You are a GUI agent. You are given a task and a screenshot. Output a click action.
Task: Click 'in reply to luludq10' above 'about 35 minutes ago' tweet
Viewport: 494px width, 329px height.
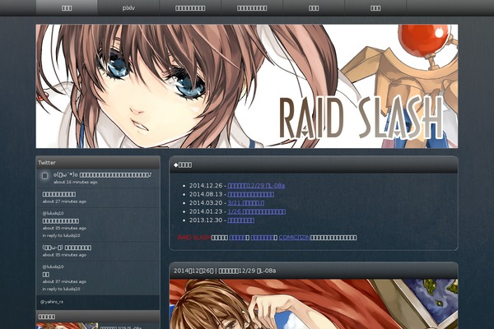pyautogui.click(x=61, y=235)
